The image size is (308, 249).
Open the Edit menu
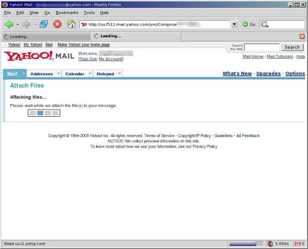(20, 13)
